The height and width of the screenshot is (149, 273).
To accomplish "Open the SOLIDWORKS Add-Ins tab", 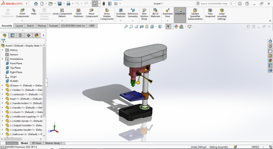I will pos(73,26).
